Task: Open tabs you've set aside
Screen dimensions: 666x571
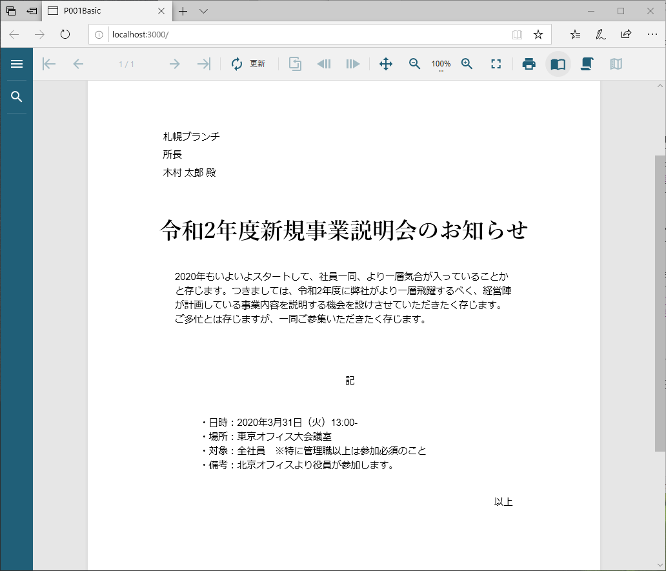Action: (11, 11)
